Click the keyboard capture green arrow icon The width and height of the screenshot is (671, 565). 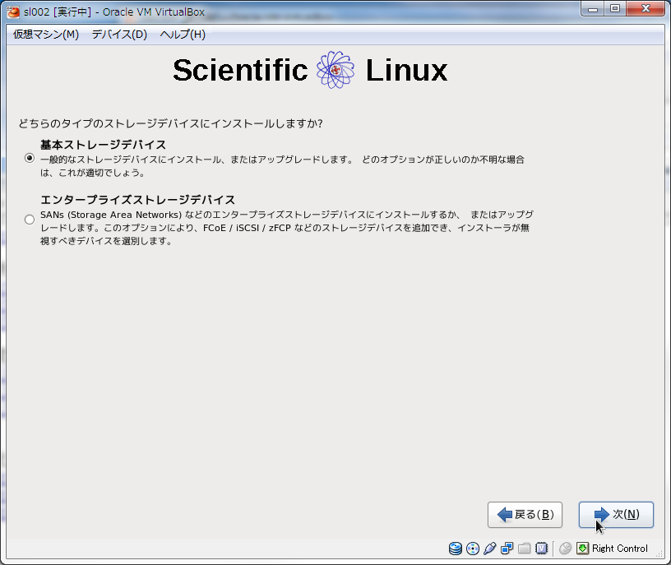(582, 549)
